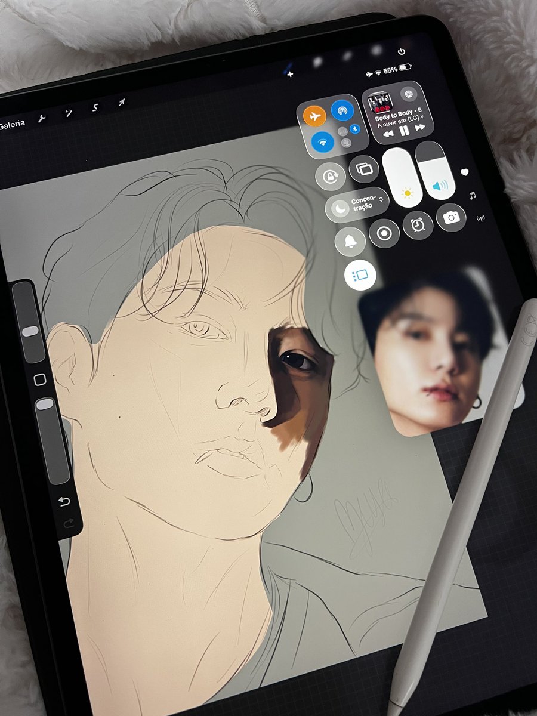Adjust the brush opacity slider

pyautogui.click(x=51, y=440)
